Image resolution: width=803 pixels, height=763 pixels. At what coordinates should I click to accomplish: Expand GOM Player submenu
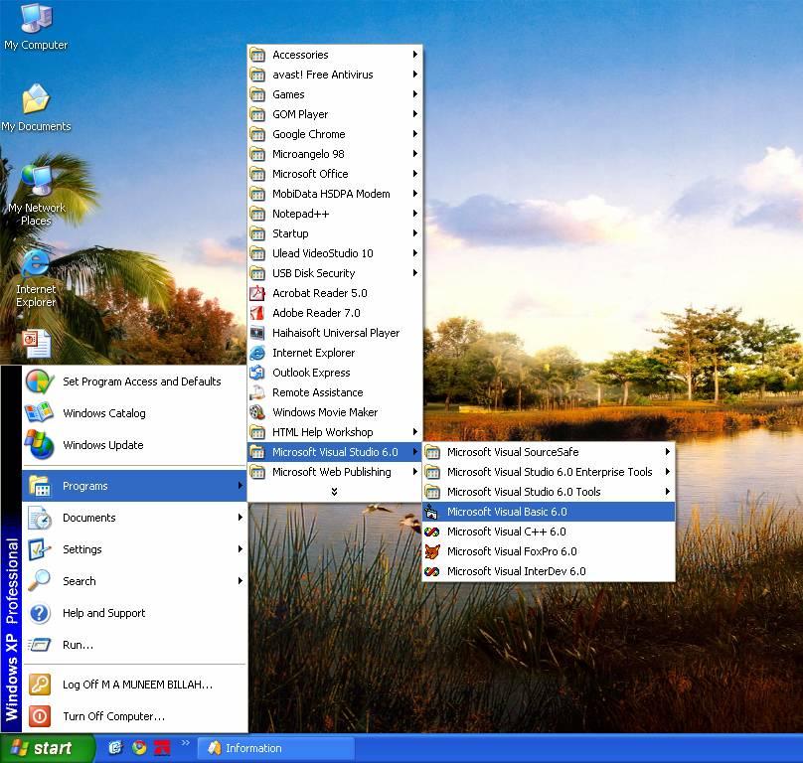coord(335,114)
